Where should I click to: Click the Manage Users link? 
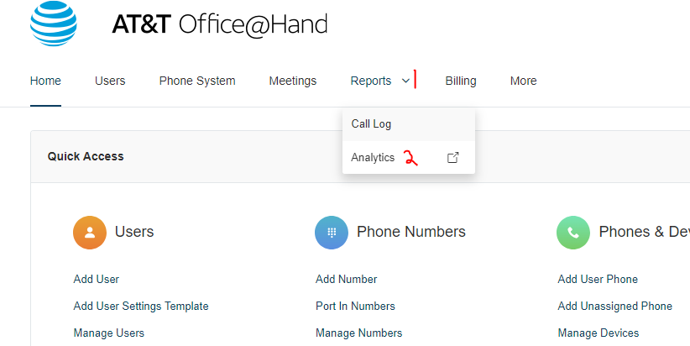point(108,333)
